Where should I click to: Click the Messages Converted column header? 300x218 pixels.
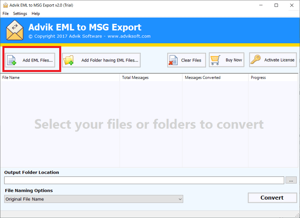[x=215, y=78]
